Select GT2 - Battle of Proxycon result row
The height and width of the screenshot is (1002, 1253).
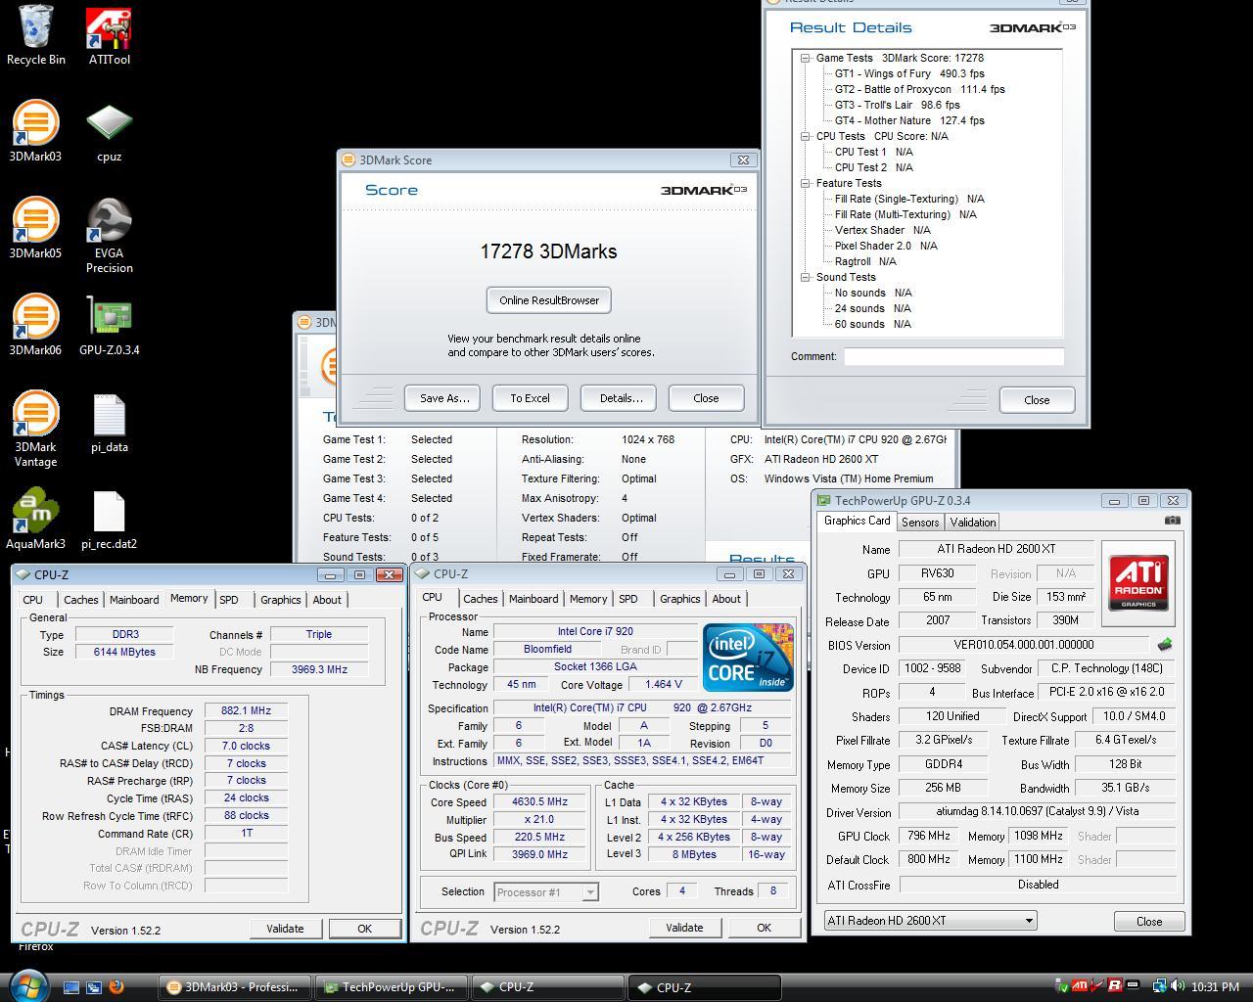click(x=919, y=89)
